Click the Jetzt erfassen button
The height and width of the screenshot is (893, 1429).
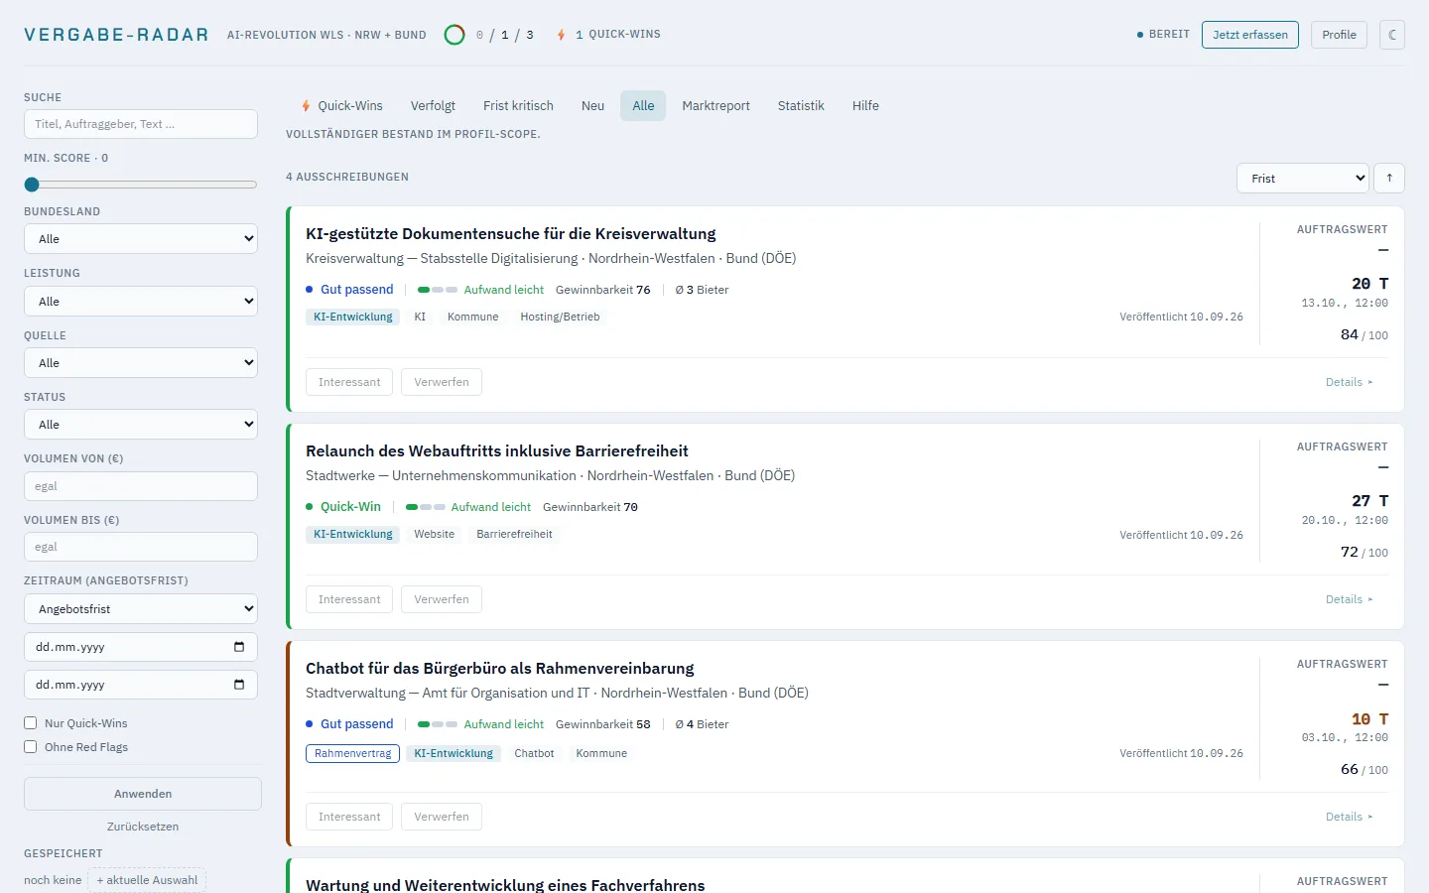point(1250,35)
